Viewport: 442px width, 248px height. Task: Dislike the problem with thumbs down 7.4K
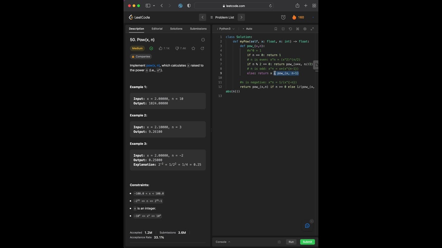pyautogui.click(x=181, y=48)
